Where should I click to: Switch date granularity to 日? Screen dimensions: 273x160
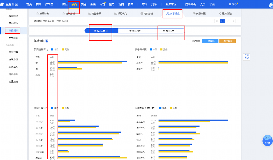(x=216, y=21)
